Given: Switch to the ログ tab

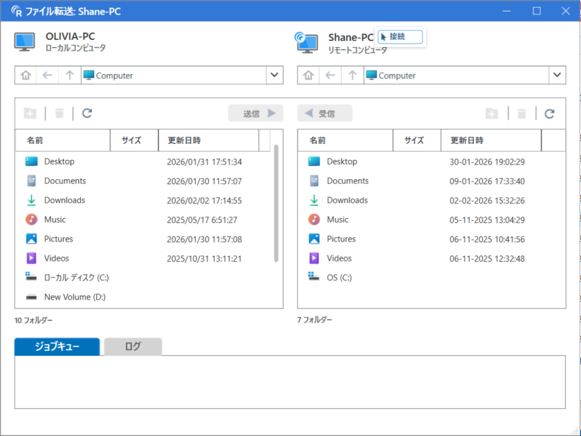Looking at the screenshot, I should click(133, 346).
